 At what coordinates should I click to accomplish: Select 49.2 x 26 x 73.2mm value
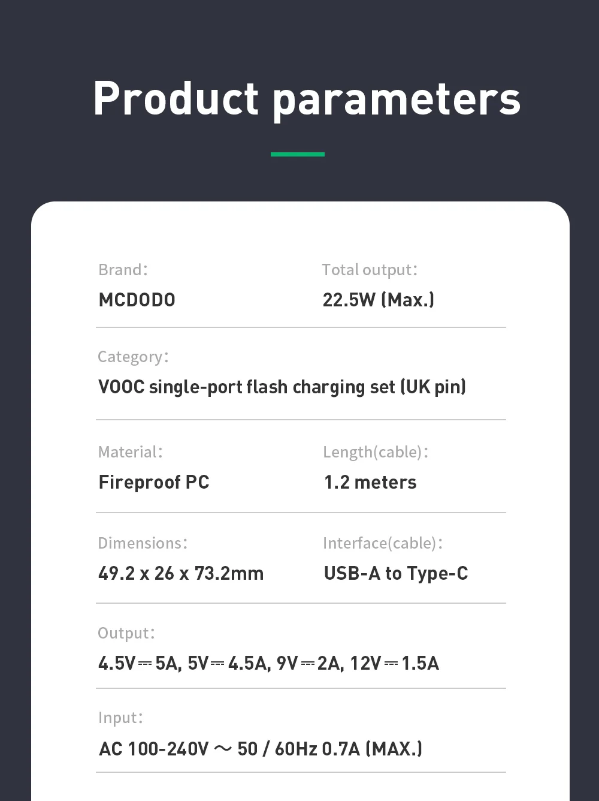tap(181, 573)
